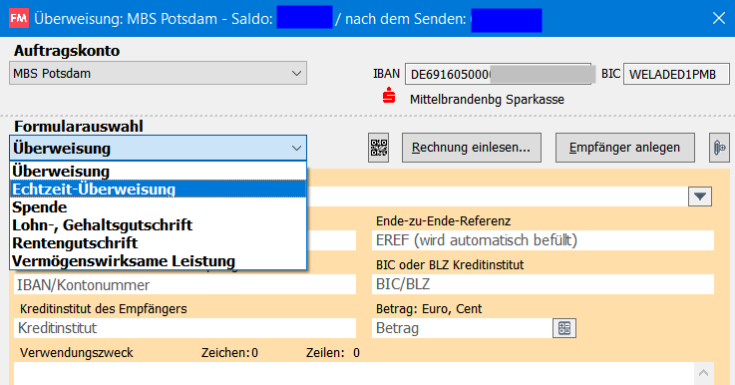The width and height of the screenshot is (735, 385).
Task: Click the Formularauswahl heading
Action: pos(78,126)
